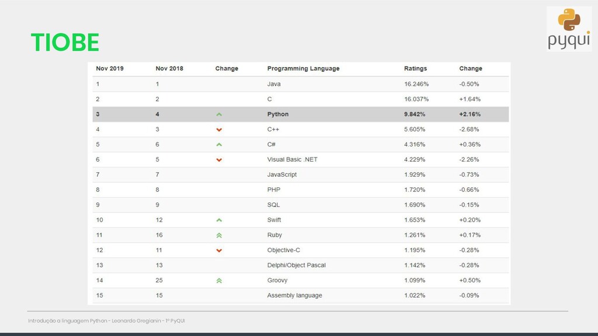The image size is (598, 336).
Task: Click Ruby's 2018 rank 16
Action: click(159, 235)
